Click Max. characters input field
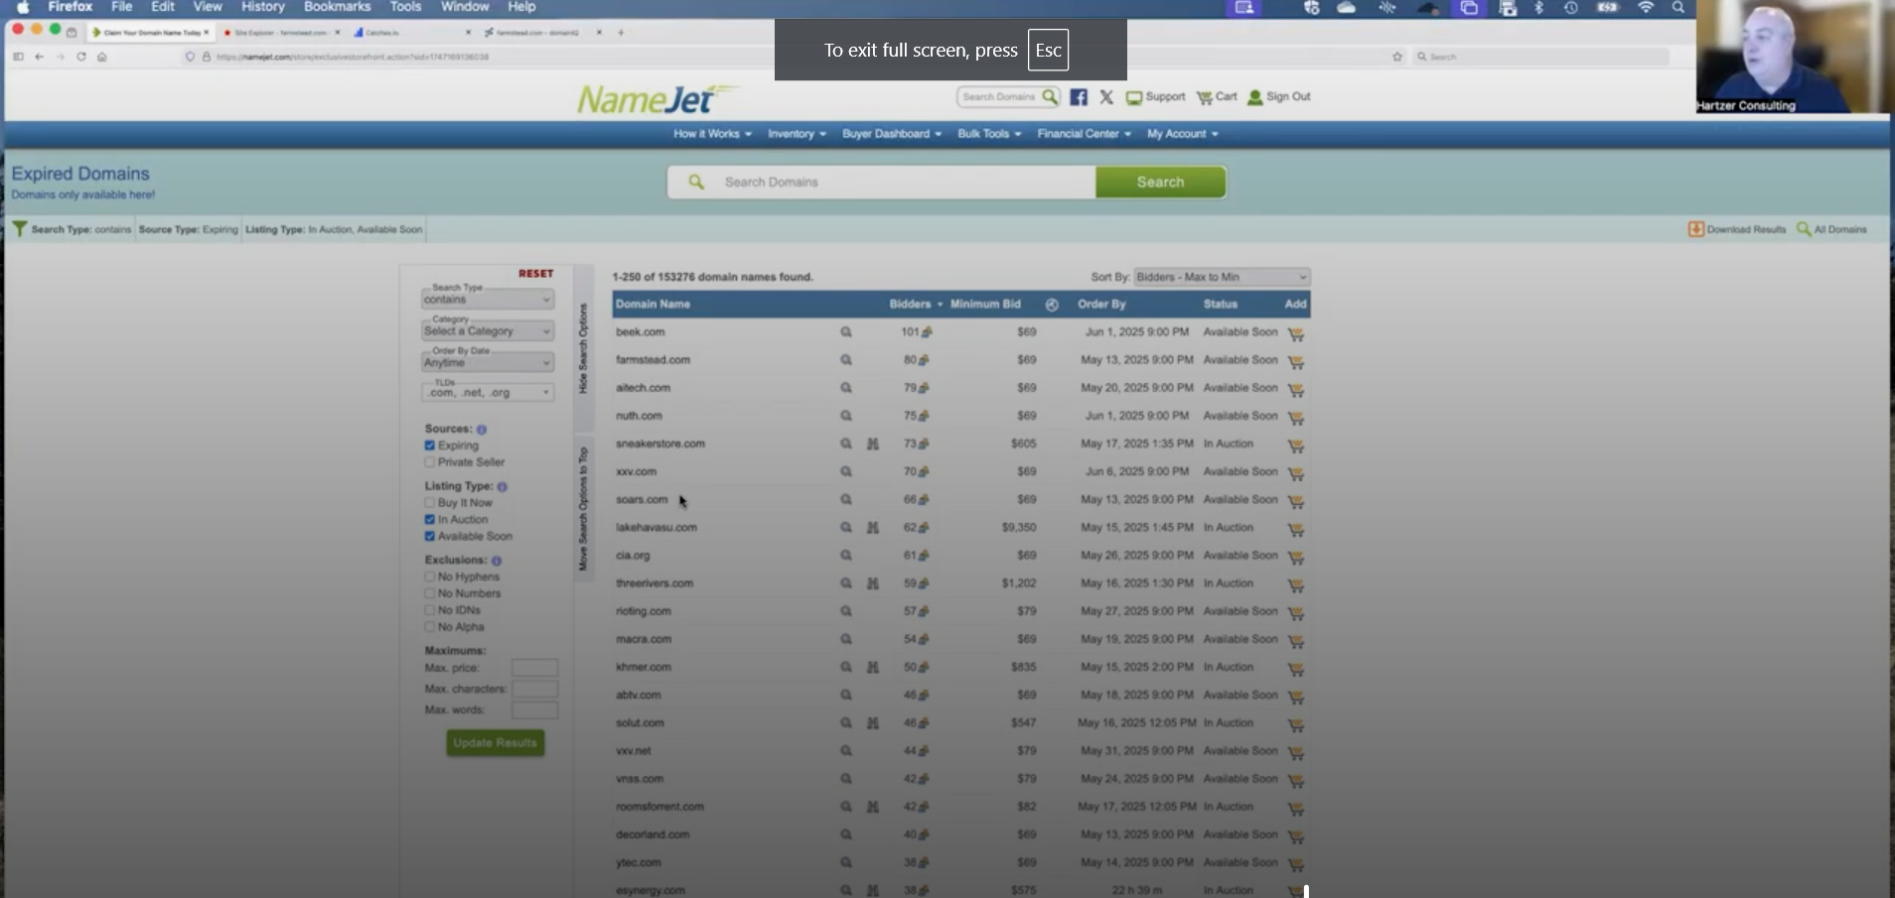The width and height of the screenshot is (1895, 898). tap(534, 689)
